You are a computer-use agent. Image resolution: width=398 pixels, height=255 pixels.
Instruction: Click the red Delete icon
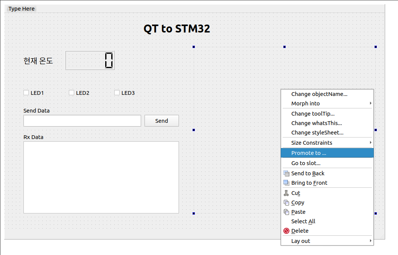(x=286, y=231)
